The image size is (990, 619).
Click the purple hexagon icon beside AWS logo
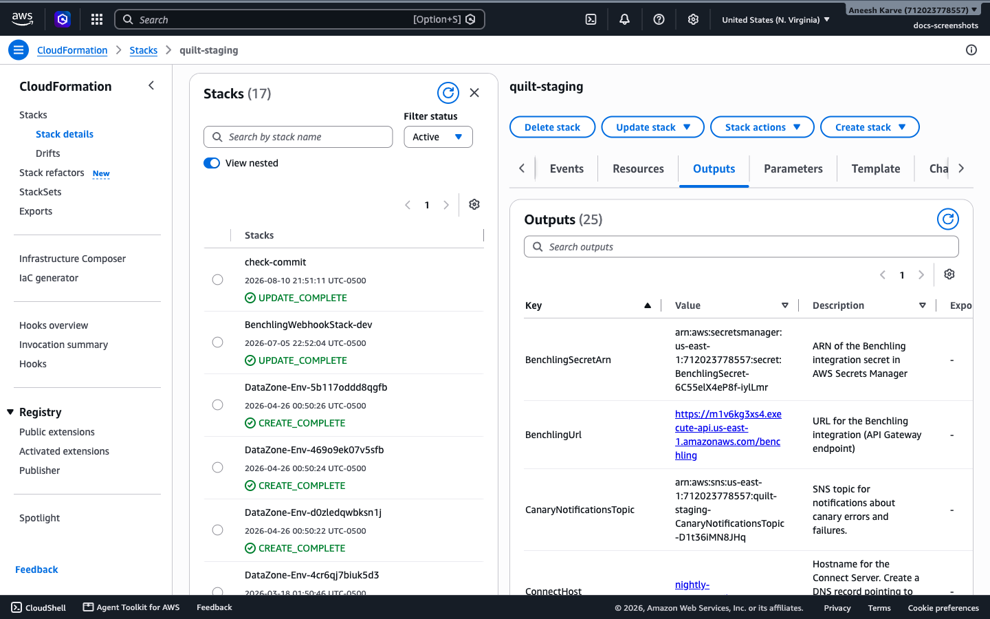click(63, 19)
